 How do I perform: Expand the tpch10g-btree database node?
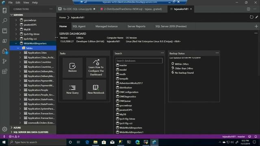pyautogui.click(x=16, y=34)
